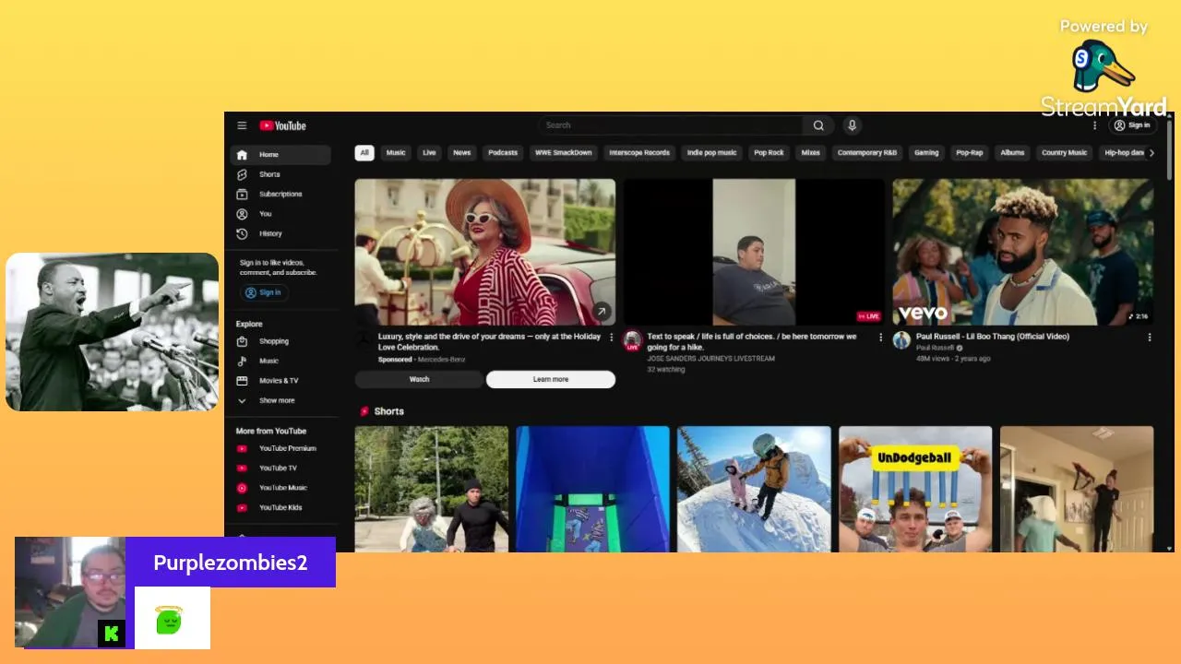Image resolution: width=1181 pixels, height=664 pixels.
Task: Click the Paul Russell channel name
Action: coord(936,348)
